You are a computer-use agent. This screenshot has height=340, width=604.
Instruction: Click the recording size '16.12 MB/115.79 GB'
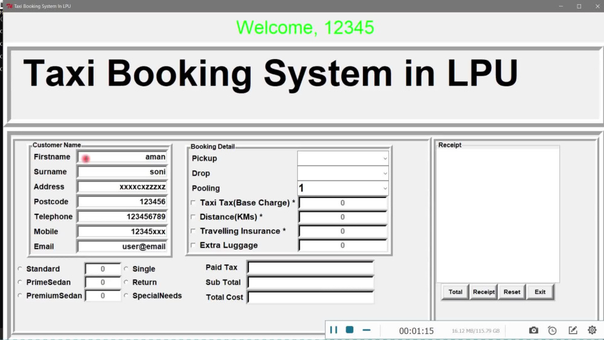(x=476, y=331)
